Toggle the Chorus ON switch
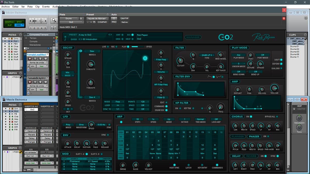 [251, 117]
